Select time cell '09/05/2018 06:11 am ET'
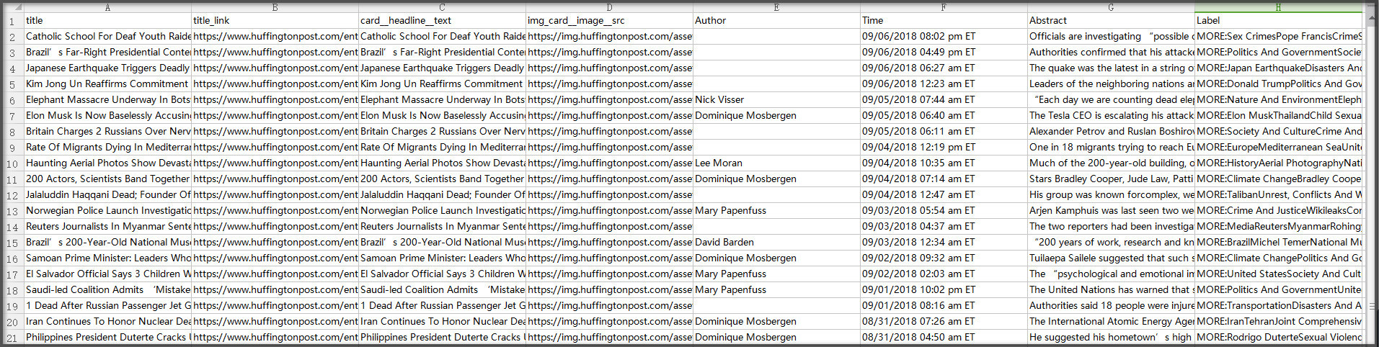This screenshot has height=347, width=1379. click(x=944, y=131)
